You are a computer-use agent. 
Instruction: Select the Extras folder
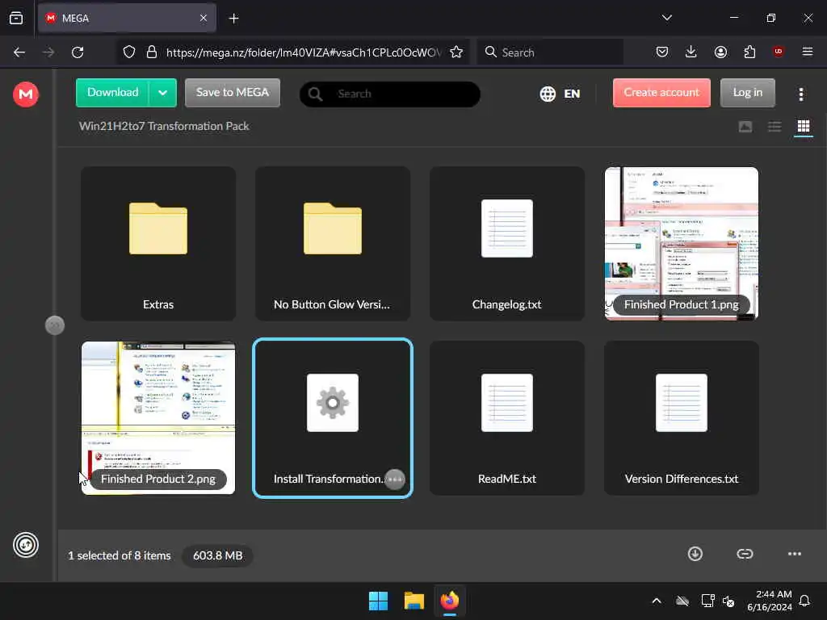(158, 244)
